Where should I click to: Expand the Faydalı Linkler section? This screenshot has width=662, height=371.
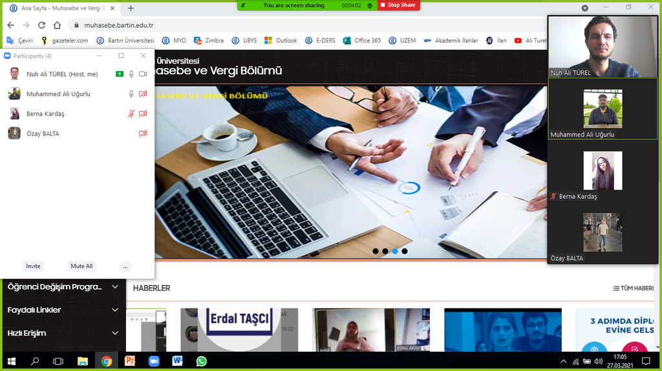[115, 310]
